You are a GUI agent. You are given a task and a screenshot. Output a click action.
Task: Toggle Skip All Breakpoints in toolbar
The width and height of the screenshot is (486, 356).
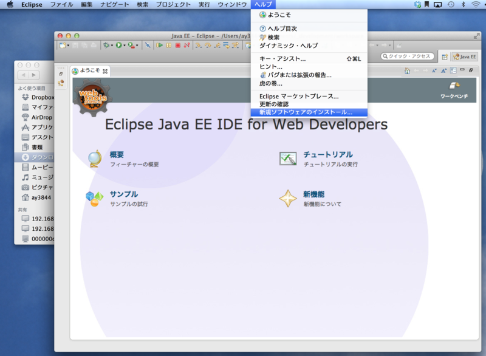148,46
